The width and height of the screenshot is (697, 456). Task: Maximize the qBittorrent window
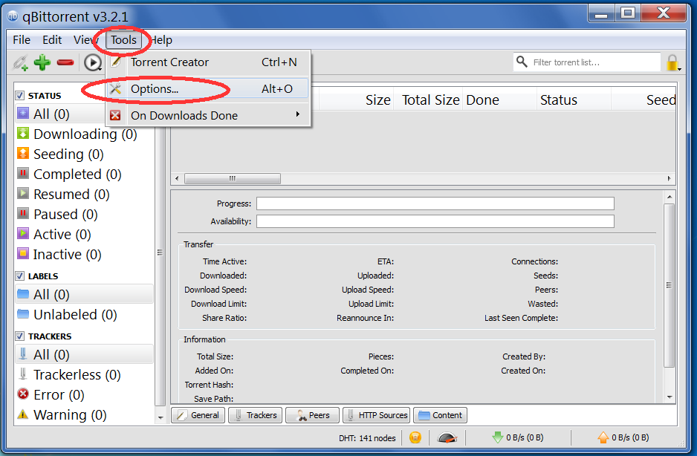[628, 13]
